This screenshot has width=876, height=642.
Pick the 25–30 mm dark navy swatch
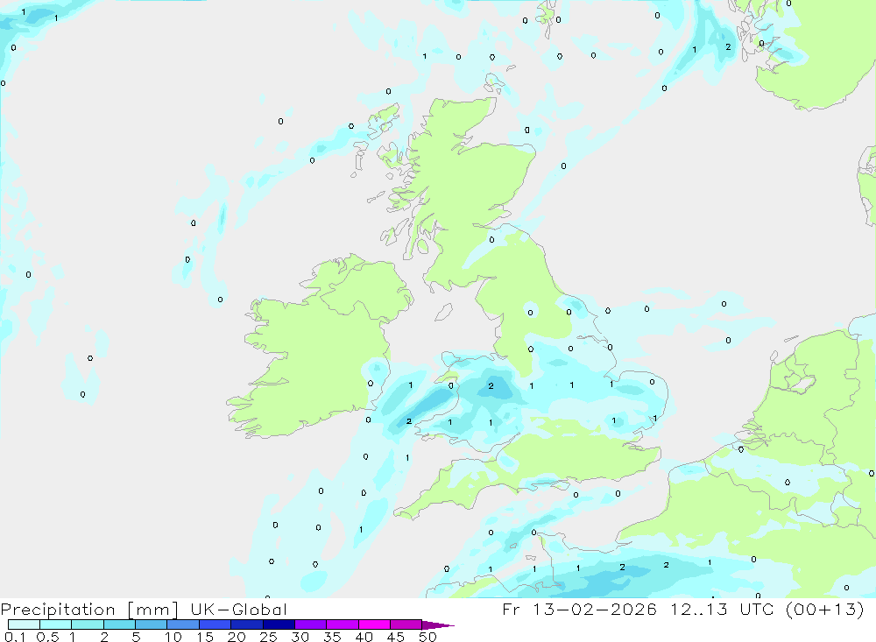[279, 624]
